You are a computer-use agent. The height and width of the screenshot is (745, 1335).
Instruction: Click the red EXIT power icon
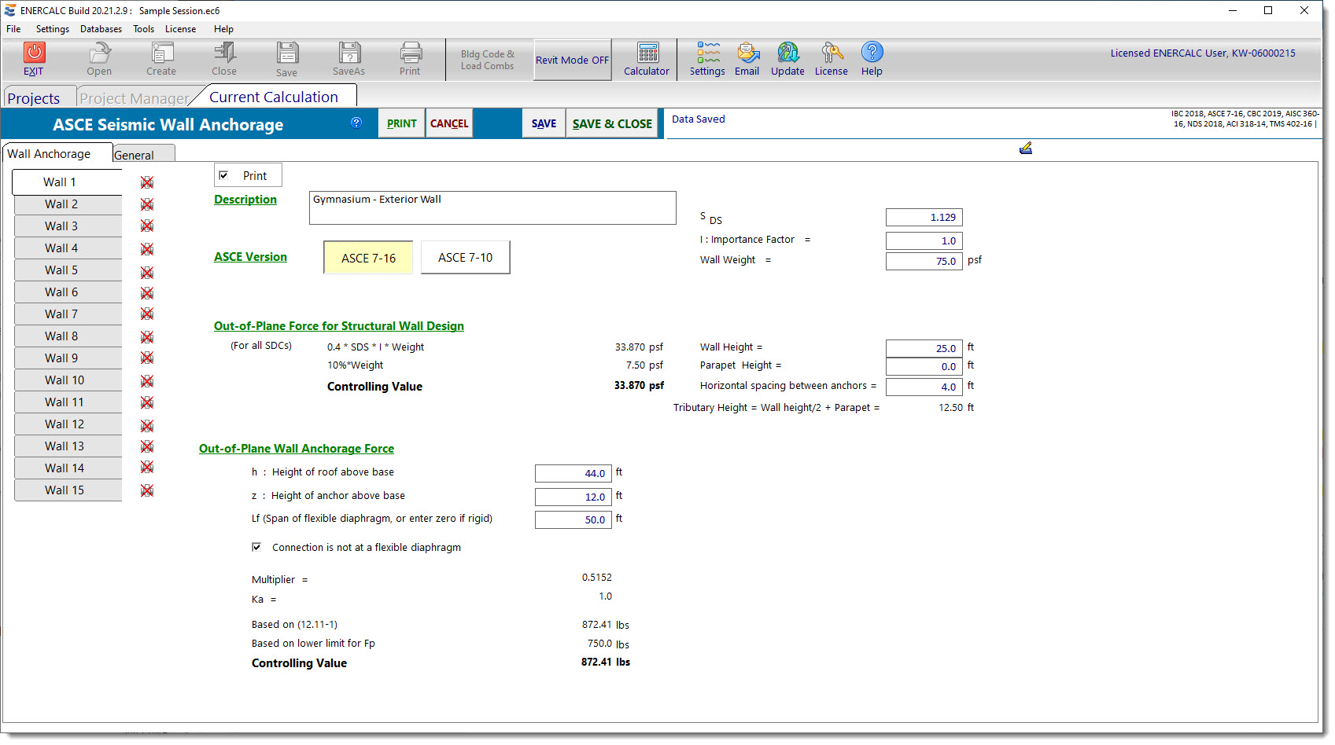tap(34, 53)
